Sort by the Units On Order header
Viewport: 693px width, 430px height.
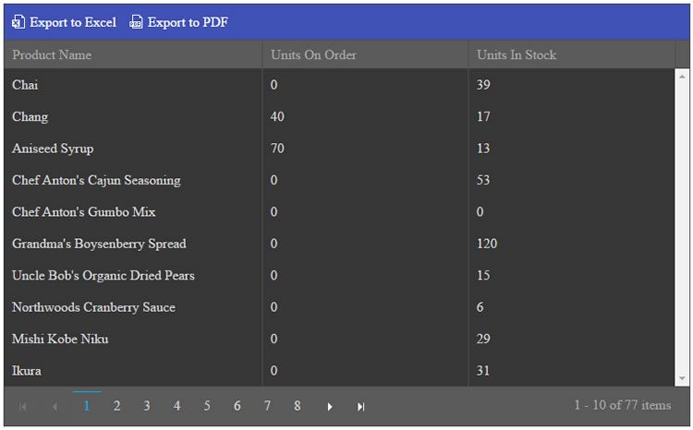[x=313, y=55]
